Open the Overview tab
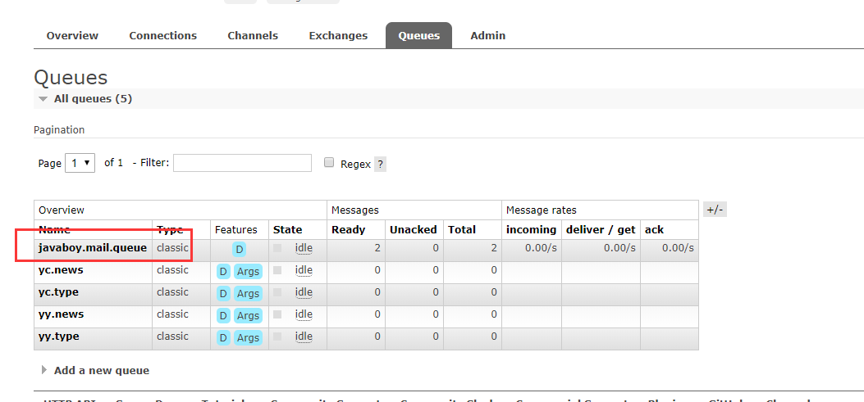Screen dimensions: 864x402 pyautogui.click(x=72, y=36)
